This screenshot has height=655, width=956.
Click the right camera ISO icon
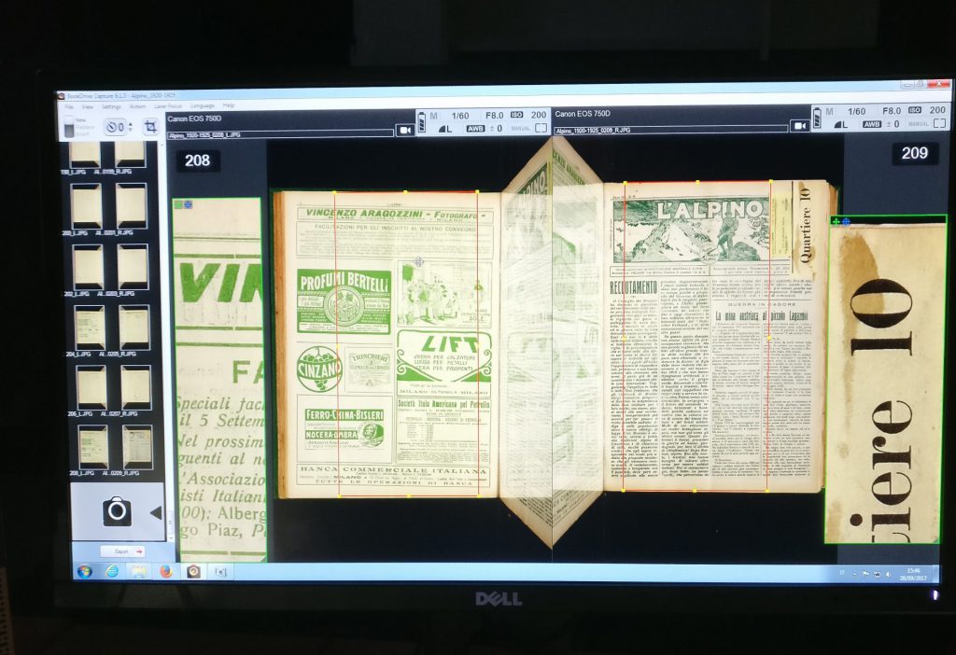(915, 110)
